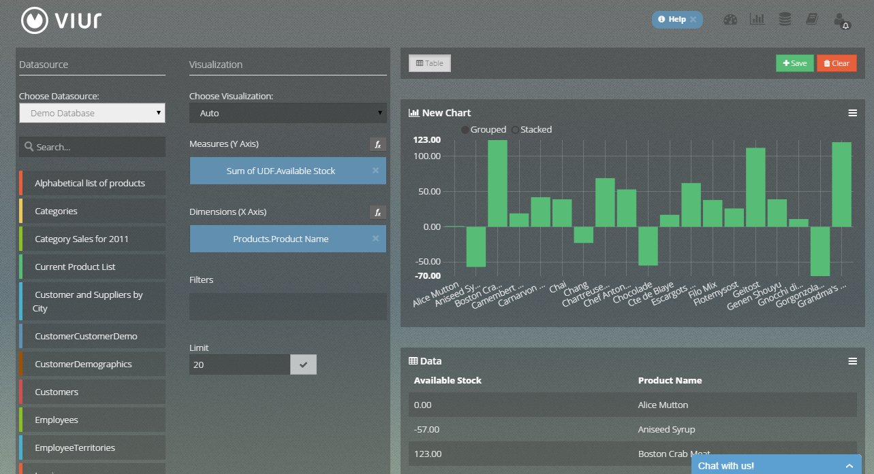This screenshot has height=474, width=874.
Task: Click the Help button label
Action: tap(677, 20)
